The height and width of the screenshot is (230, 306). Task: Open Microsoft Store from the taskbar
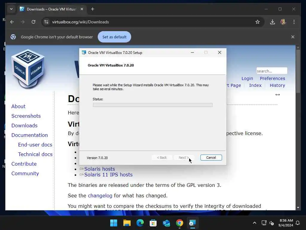153,223
